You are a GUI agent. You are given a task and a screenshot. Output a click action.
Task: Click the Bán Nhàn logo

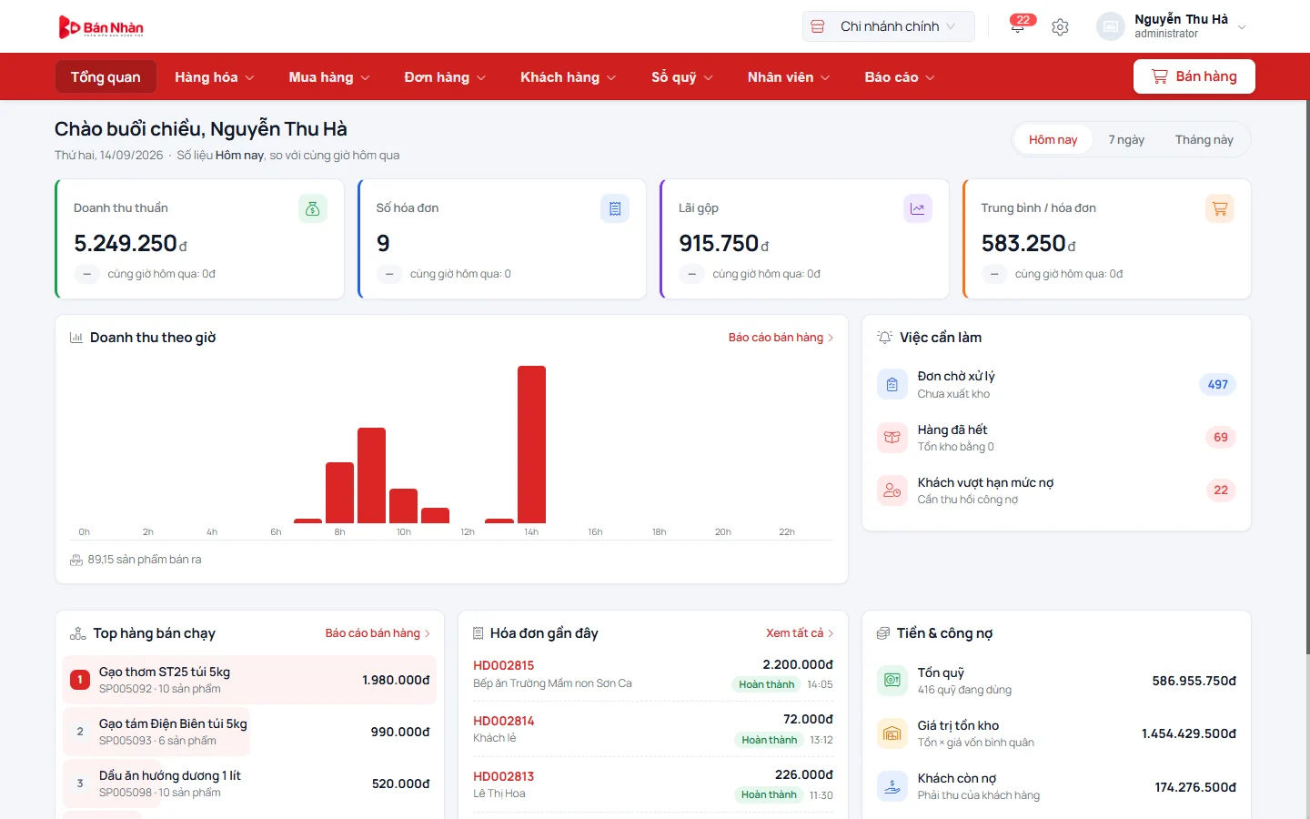101,27
